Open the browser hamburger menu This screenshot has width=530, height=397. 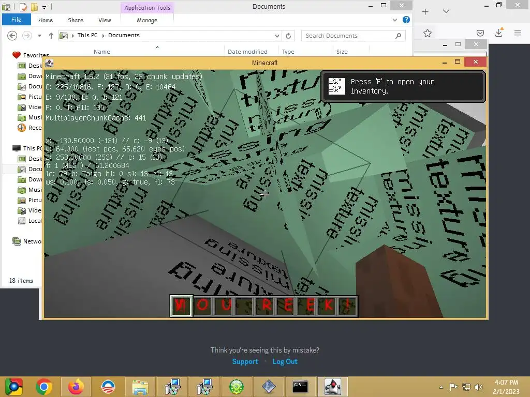518,33
